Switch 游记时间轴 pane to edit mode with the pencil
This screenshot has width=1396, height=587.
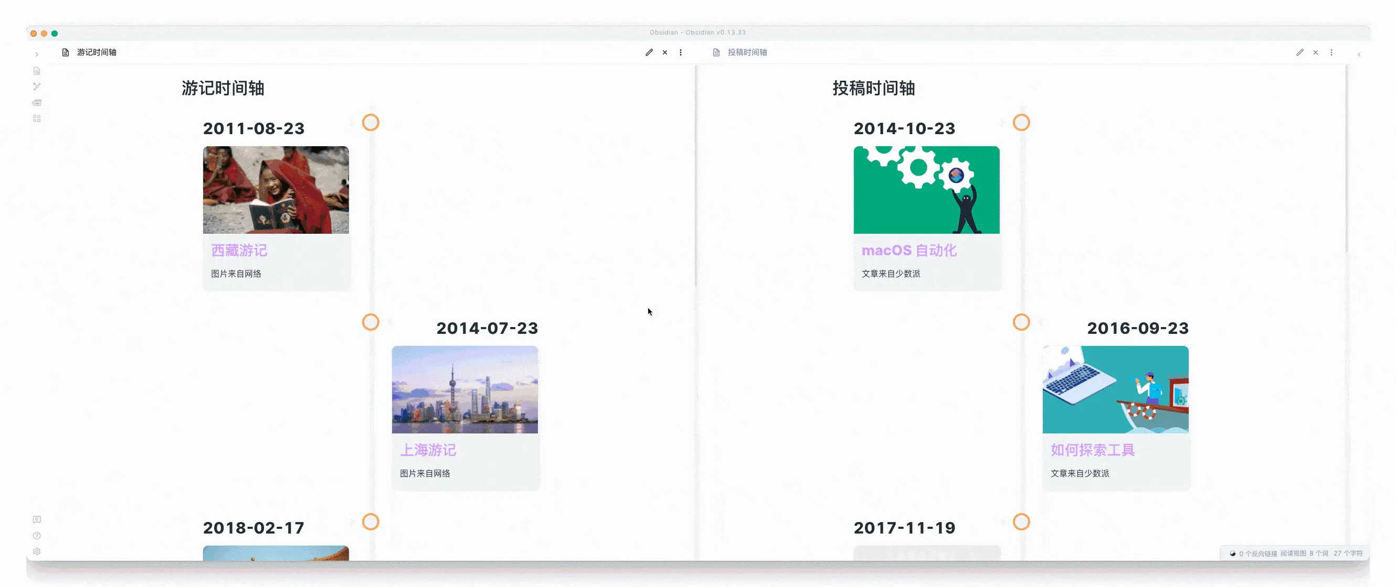click(649, 52)
